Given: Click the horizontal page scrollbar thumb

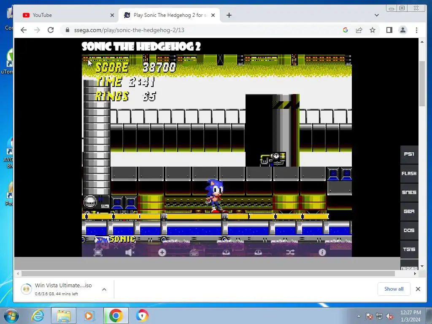Looking at the screenshot, I should [208, 273].
